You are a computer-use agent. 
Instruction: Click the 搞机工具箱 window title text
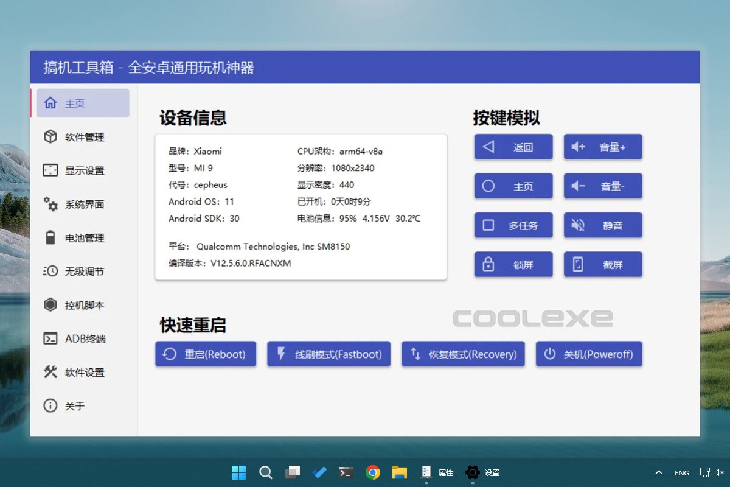149,68
